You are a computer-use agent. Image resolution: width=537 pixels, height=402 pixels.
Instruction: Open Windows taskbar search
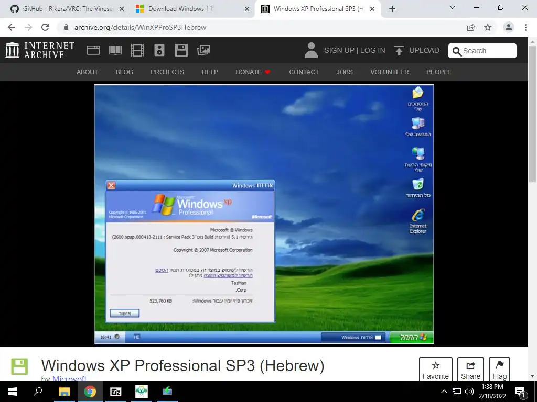[x=38, y=392]
